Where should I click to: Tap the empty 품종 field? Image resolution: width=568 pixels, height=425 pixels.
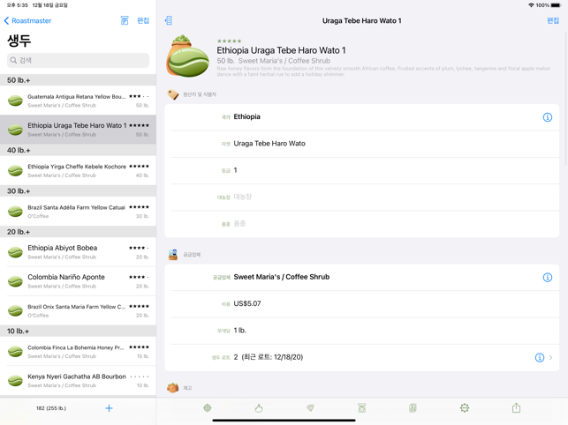361,224
